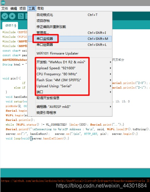Click the 'Serial.println();' code line
Screen dimensions: 150x192
tap(20, 120)
